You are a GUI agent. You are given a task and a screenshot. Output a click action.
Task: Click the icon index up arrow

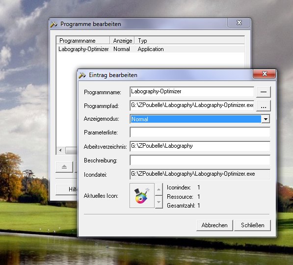[x=159, y=189]
